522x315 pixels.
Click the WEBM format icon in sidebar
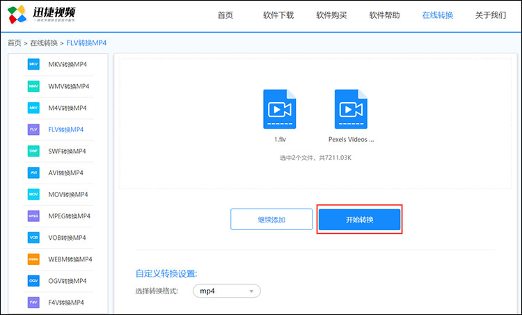click(x=33, y=259)
